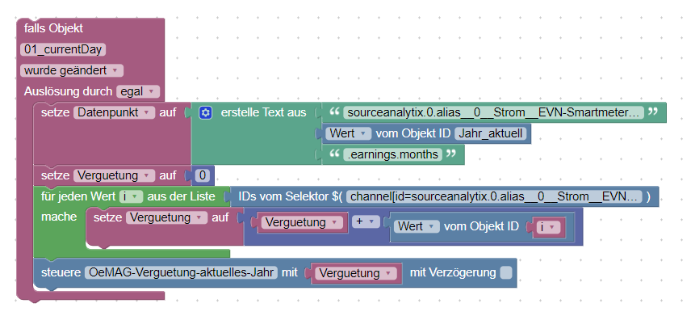Image resolution: width=691 pixels, height=316 pixels.
Task: Open the plus operator dropdown
Action: point(366,221)
